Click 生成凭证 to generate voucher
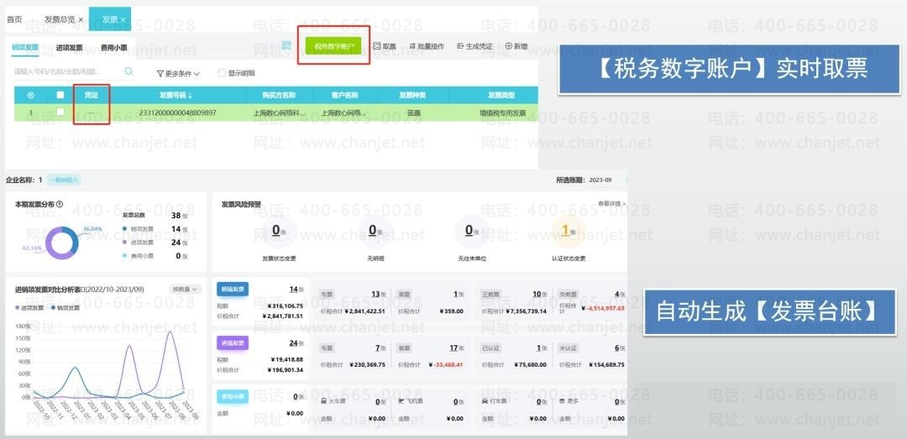This screenshot has height=439, width=907. coord(474,46)
